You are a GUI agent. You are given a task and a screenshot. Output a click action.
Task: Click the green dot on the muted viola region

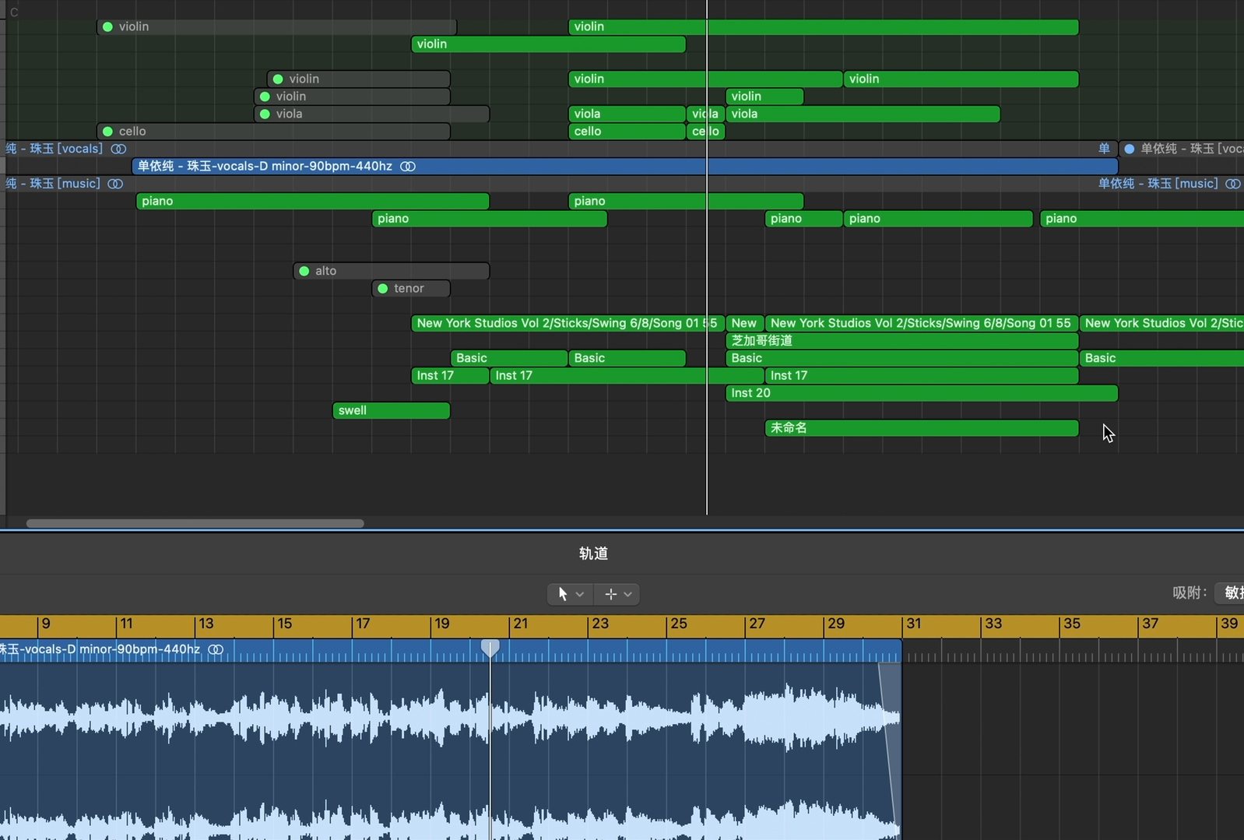coord(265,114)
